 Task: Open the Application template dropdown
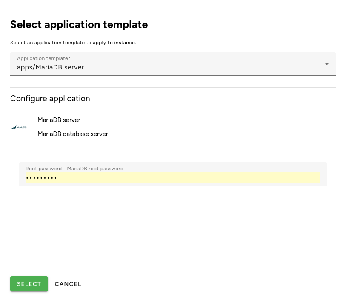[x=173, y=64]
